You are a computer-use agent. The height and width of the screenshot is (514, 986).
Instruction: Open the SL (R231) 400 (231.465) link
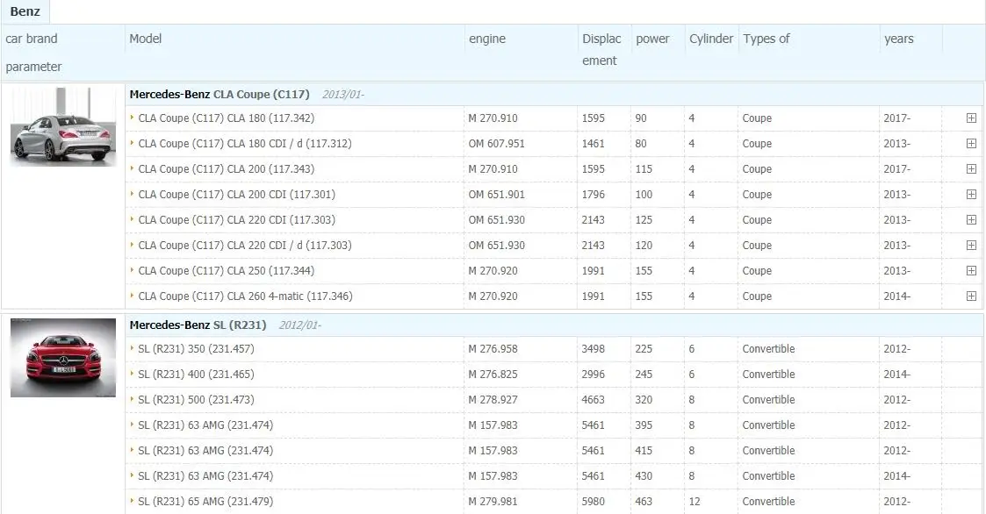(196, 374)
